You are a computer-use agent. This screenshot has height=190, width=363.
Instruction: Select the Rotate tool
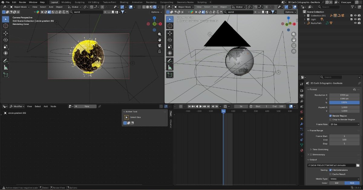coord(5,40)
